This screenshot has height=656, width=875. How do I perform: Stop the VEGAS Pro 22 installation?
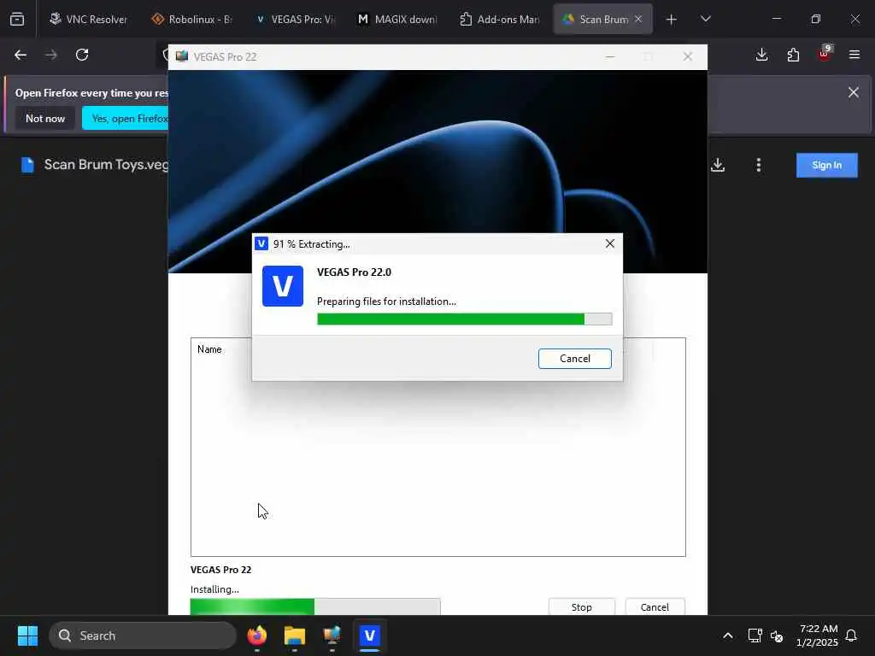point(581,607)
